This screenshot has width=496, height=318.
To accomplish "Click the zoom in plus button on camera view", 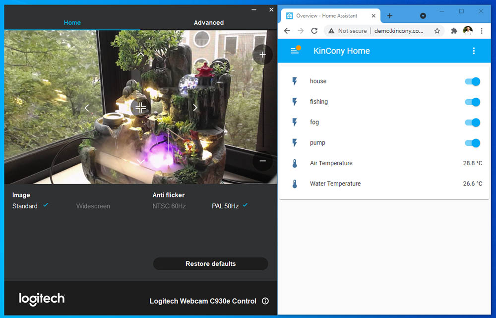I will (262, 55).
